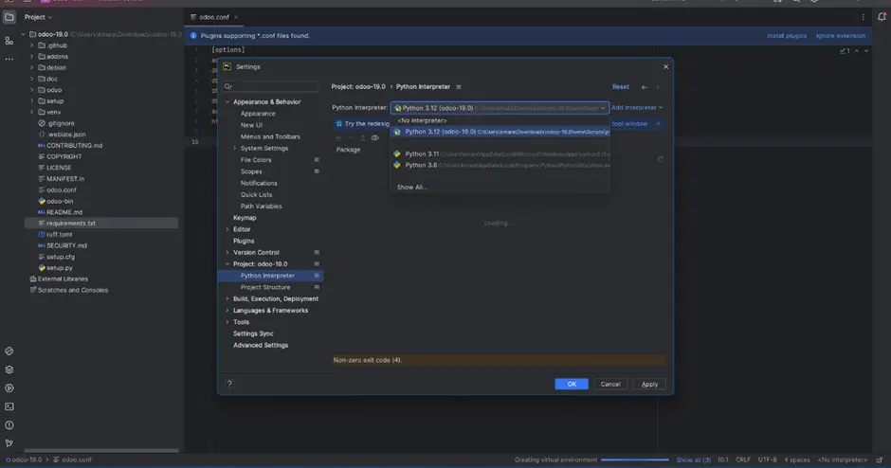This screenshot has height=468, width=891.
Task: Select Python 3.6 from interpreter list
Action: 500,165
